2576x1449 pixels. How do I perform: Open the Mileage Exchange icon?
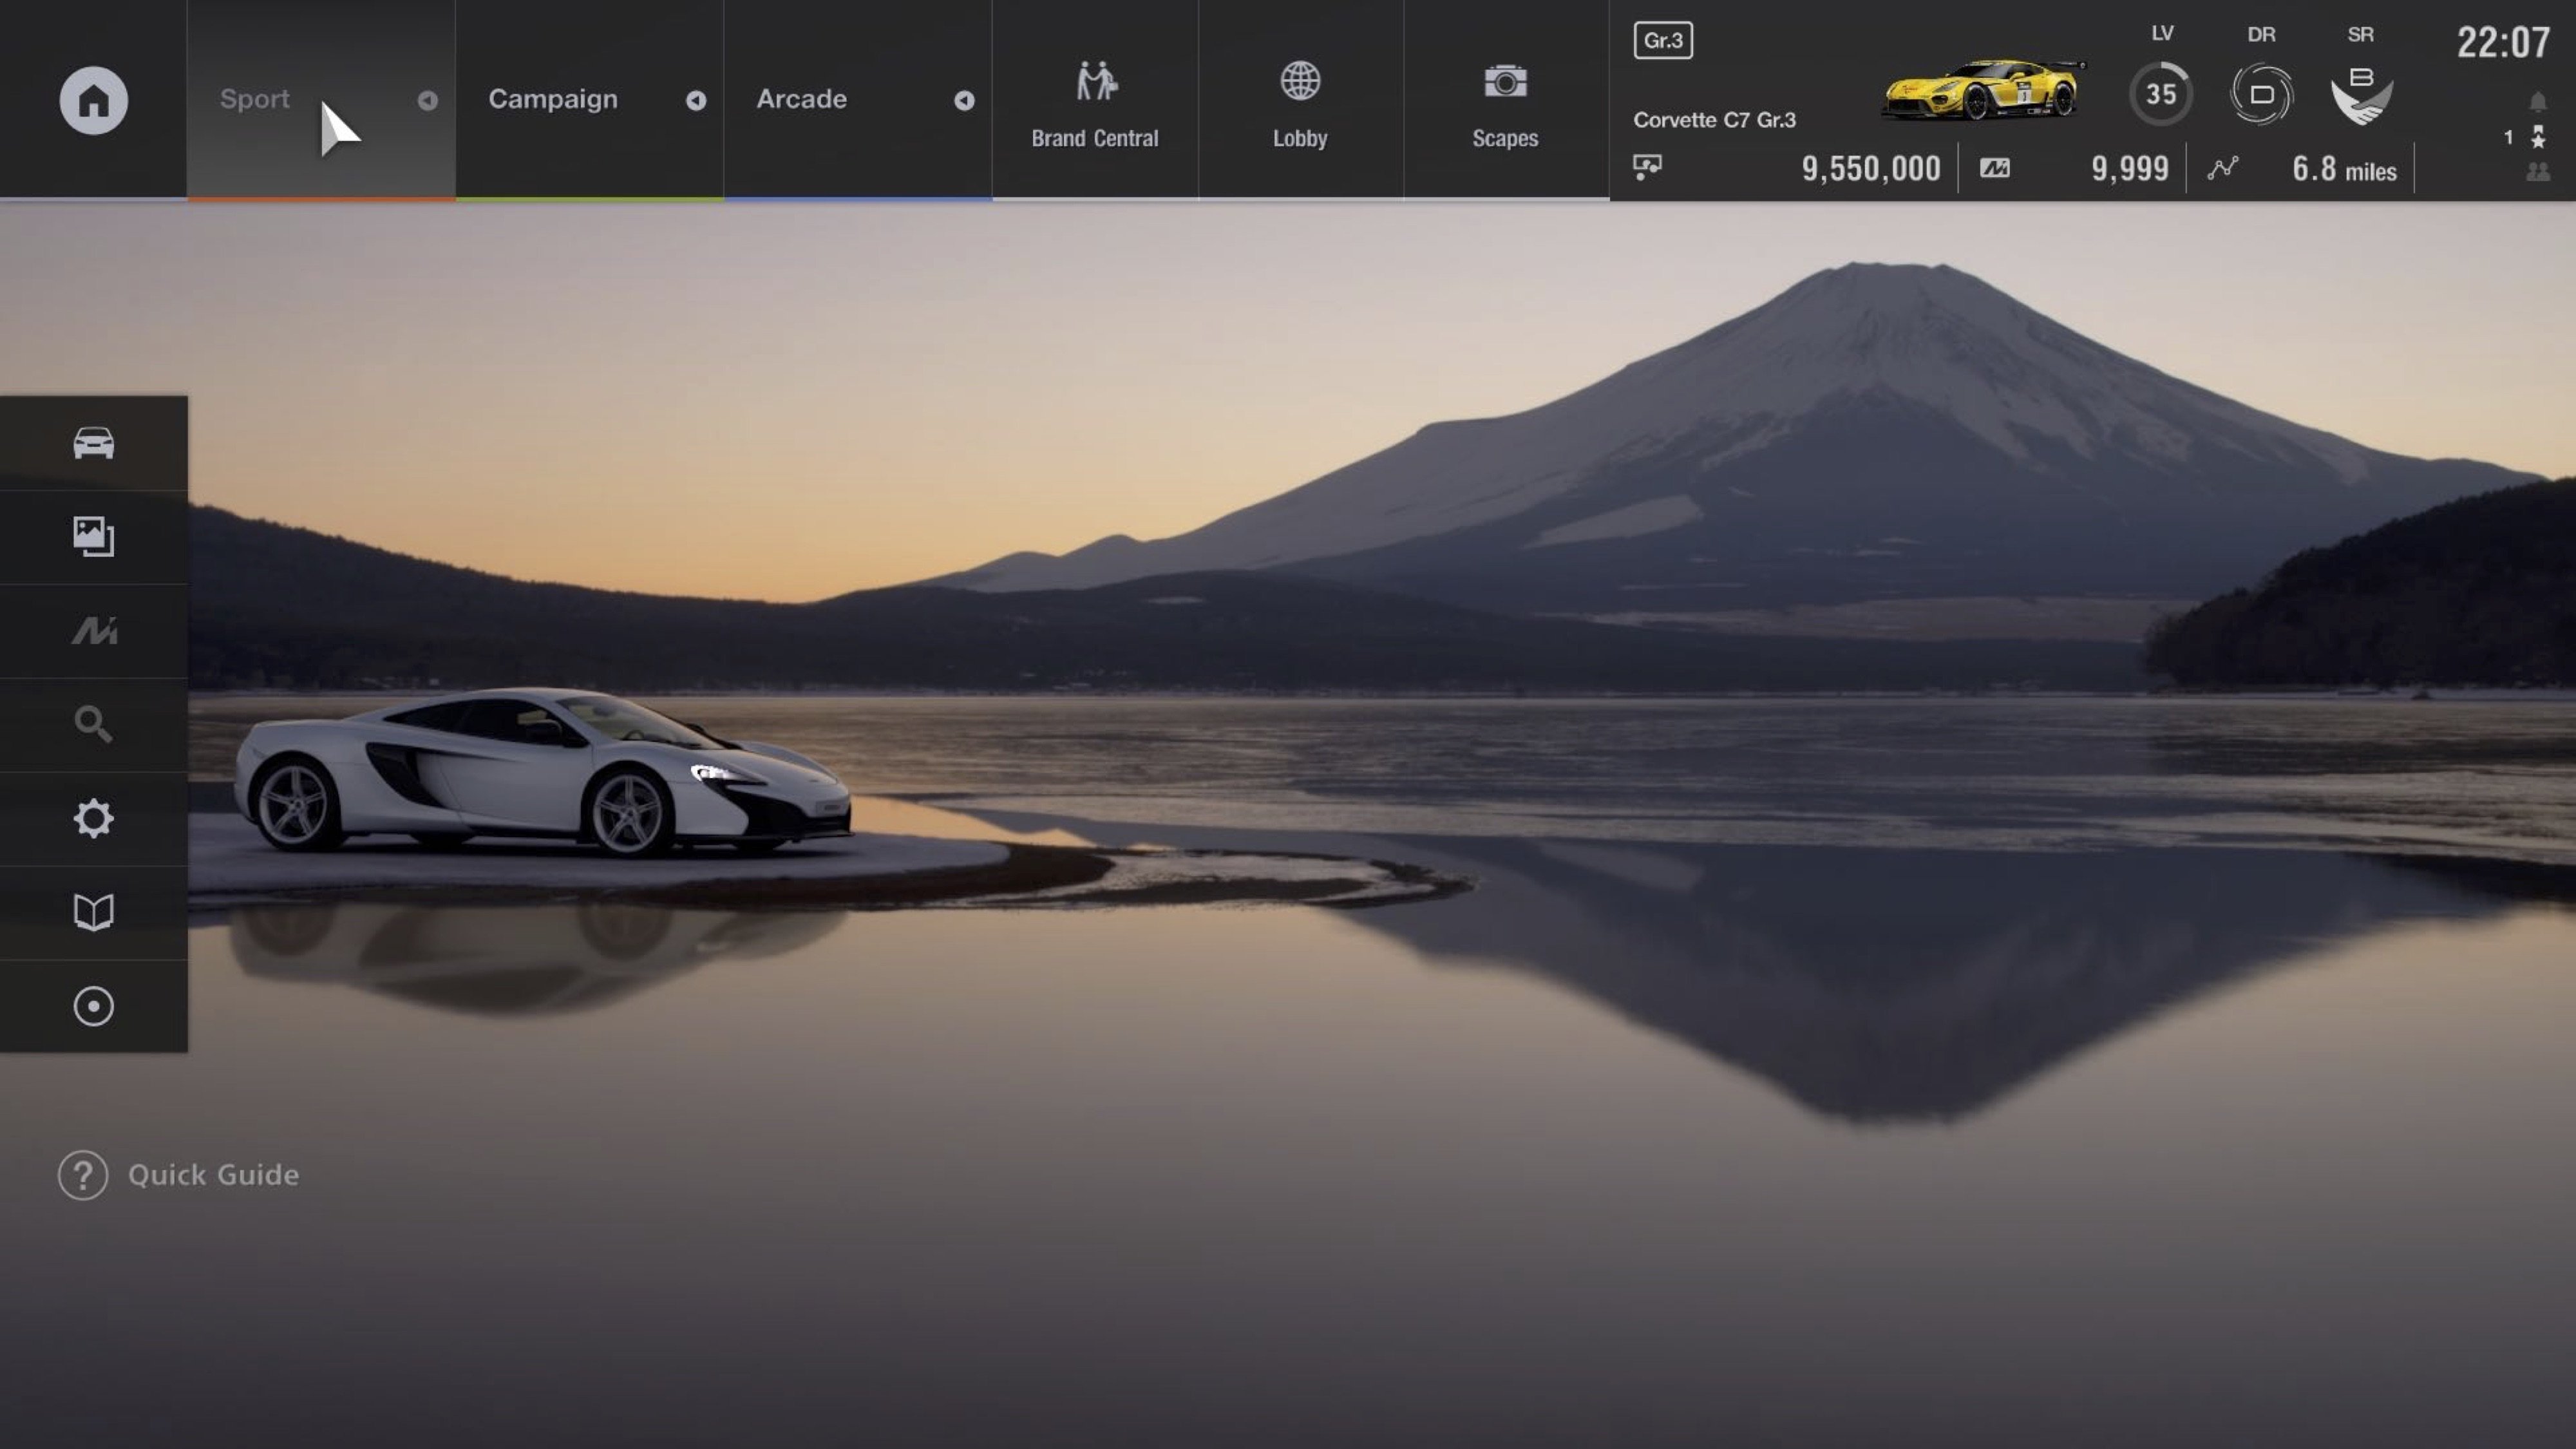coord(93,630)
